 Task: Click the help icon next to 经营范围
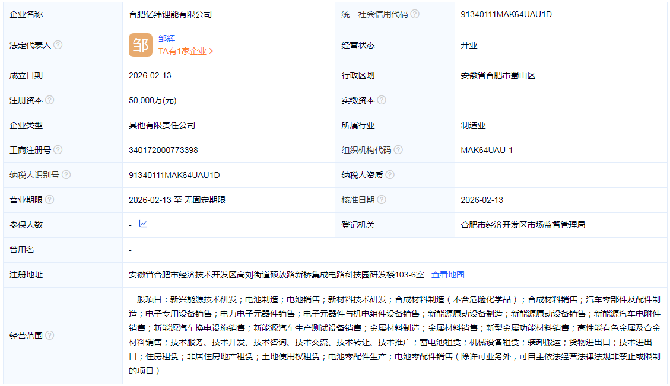[x=49, y=334]
